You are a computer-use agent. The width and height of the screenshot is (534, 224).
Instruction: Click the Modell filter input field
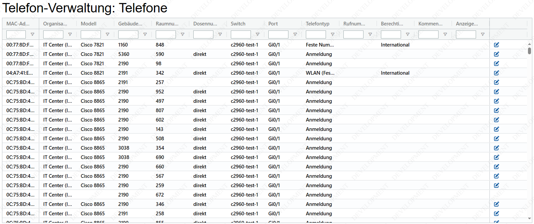point(90,34)
